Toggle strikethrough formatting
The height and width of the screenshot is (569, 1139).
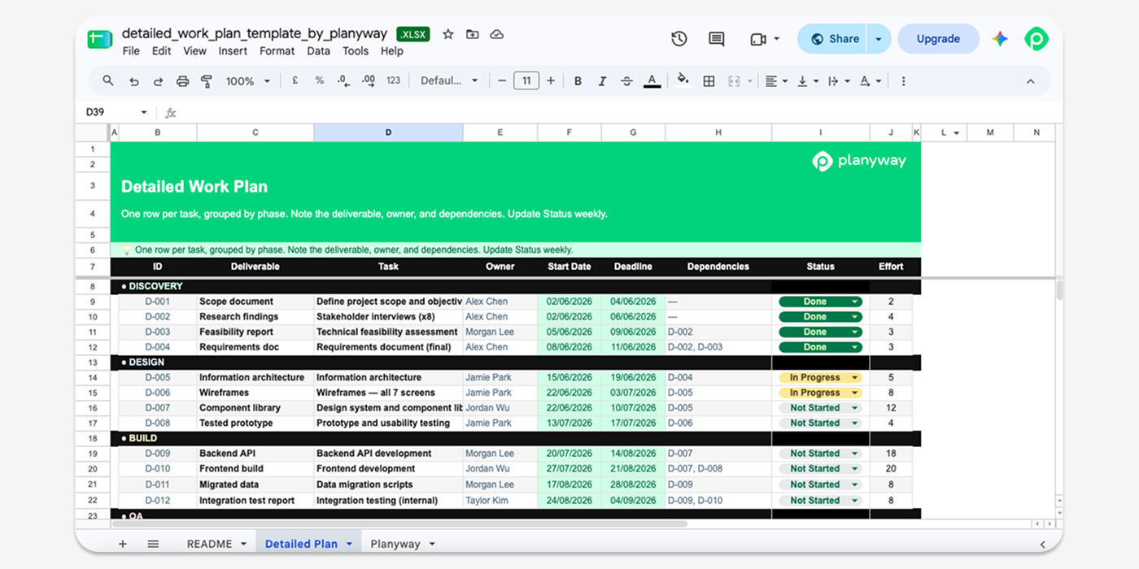click(626, 81)
